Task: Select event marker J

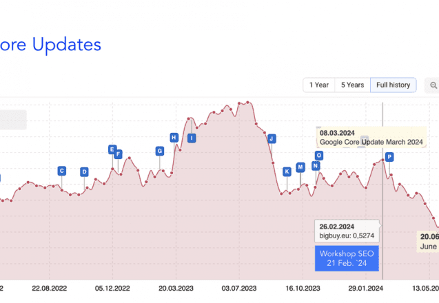Action: [272, 139]
